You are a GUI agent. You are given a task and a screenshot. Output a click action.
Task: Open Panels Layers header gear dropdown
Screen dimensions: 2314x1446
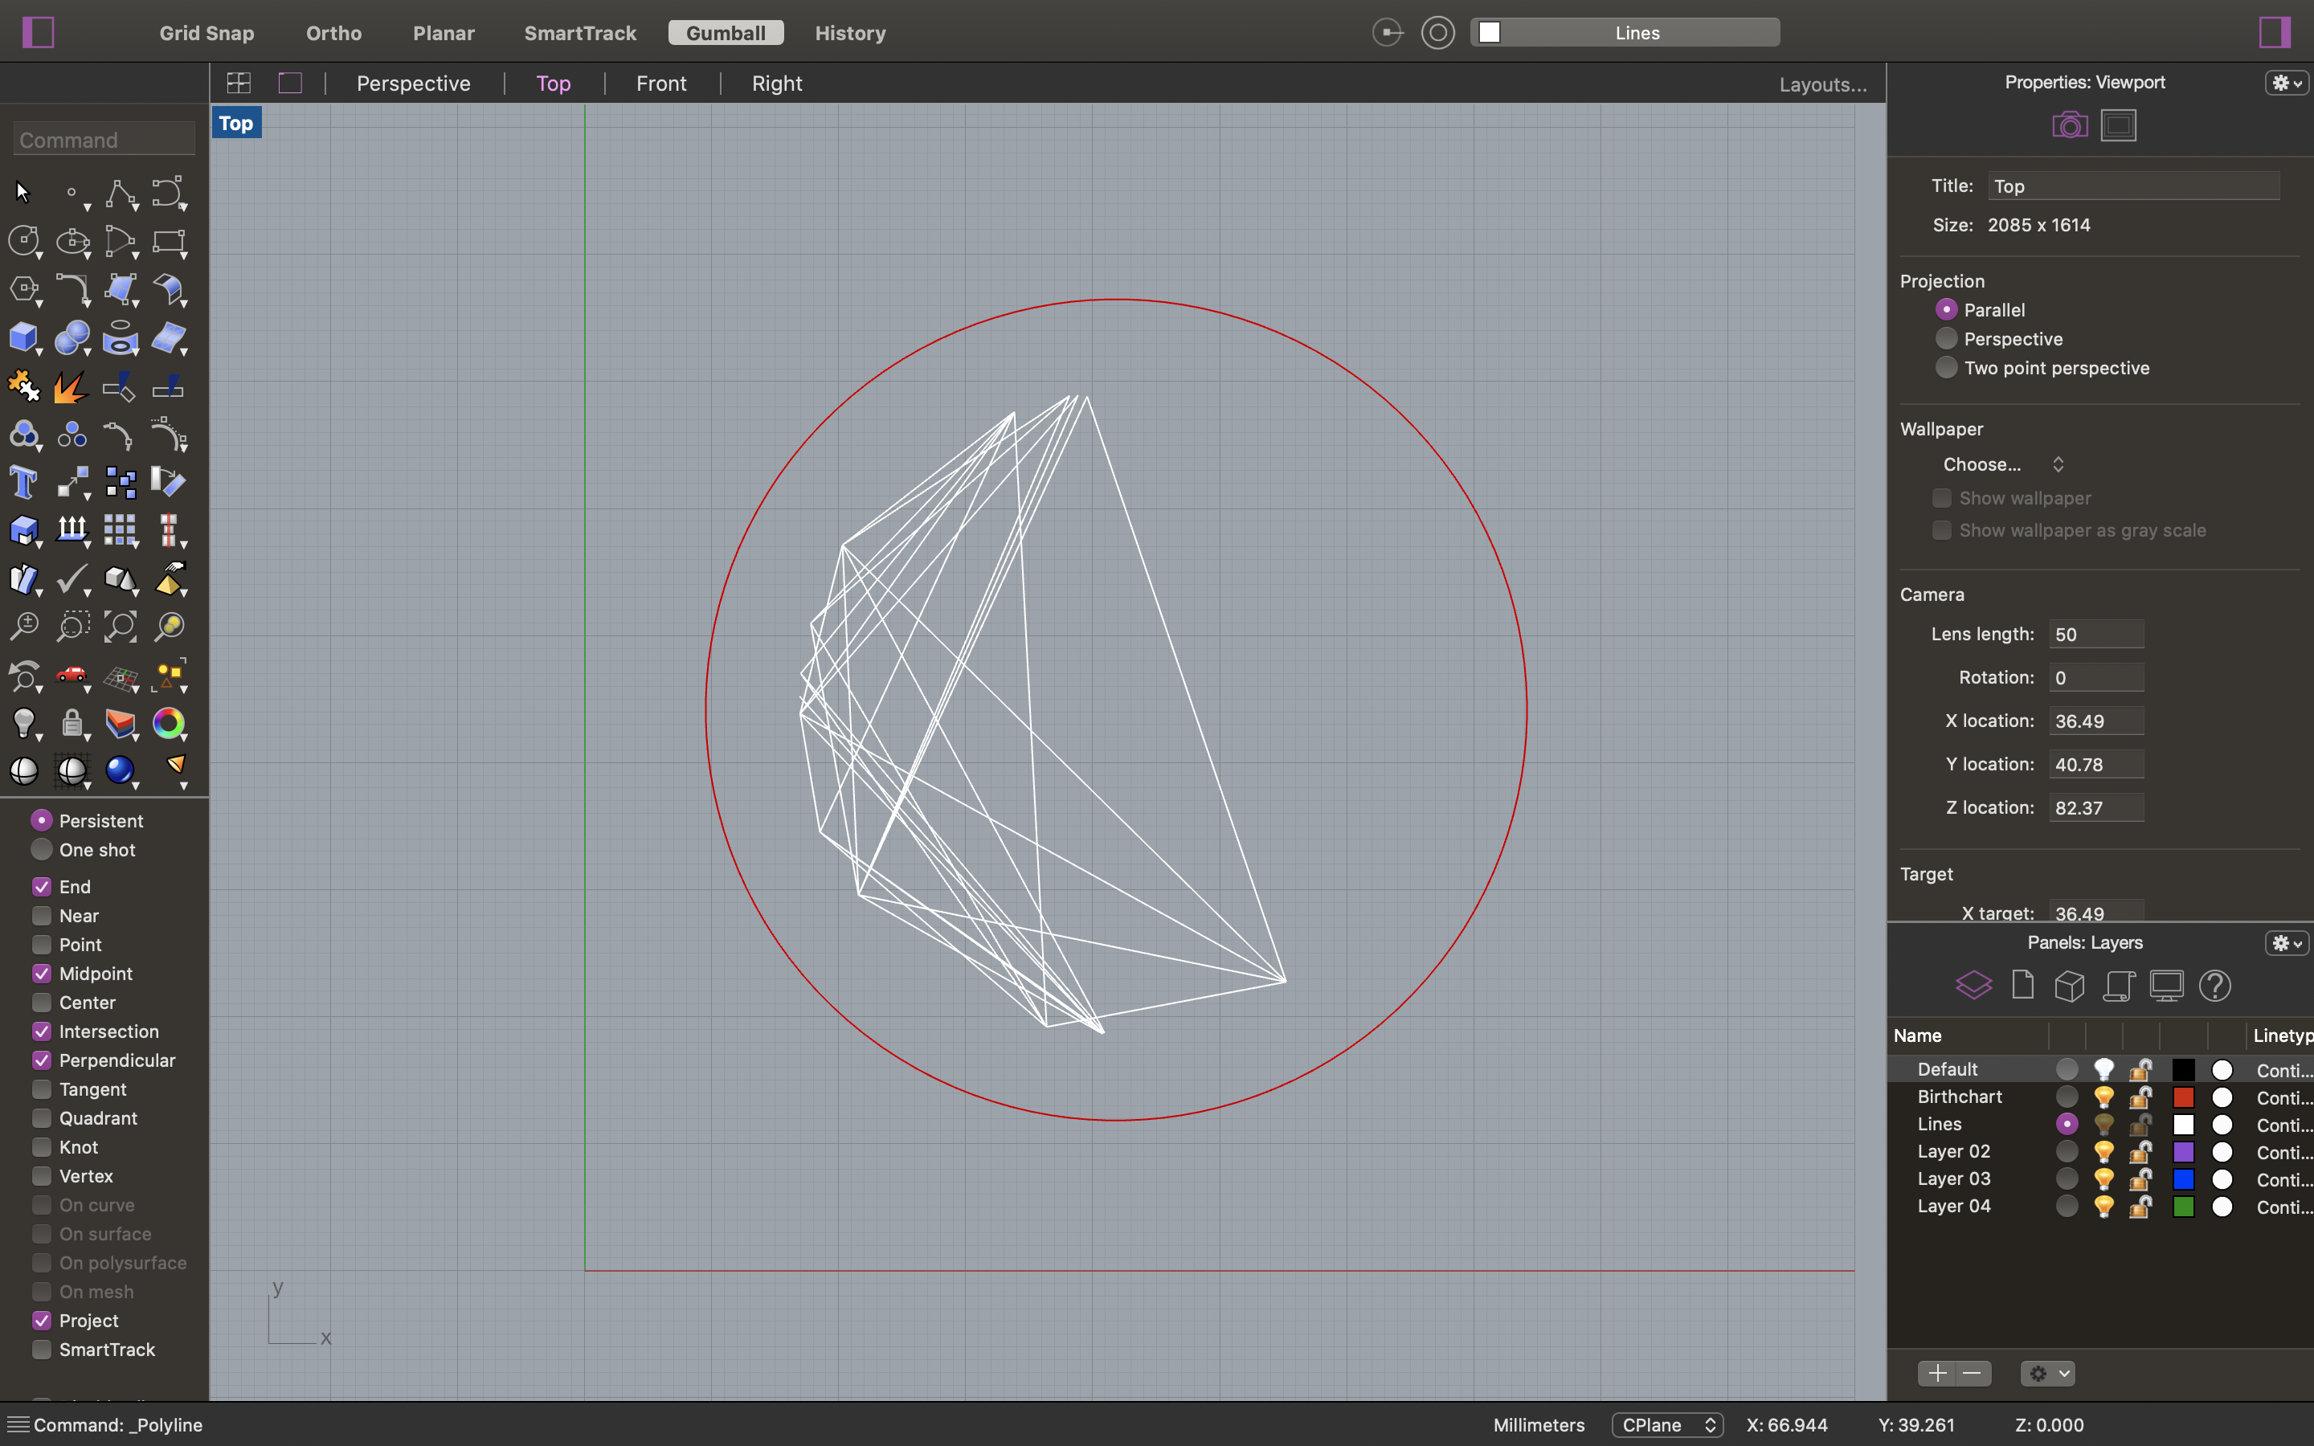click(x=2287, y=943)
